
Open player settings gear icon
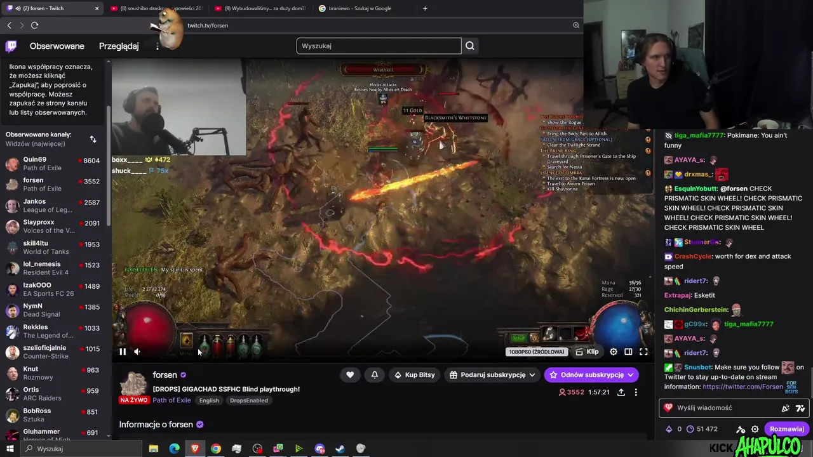[614, 352]
